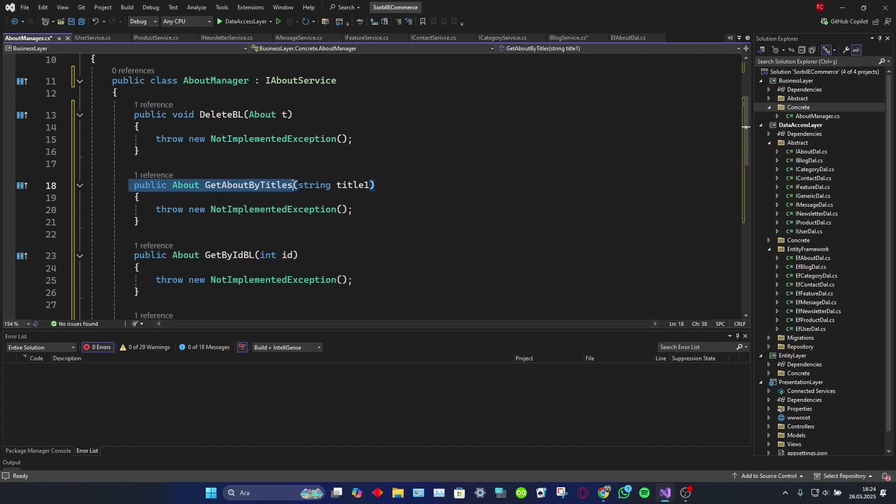Open the Analyze menu
The width and height of the screenshot is (896, 504).
tap(196, 7)
